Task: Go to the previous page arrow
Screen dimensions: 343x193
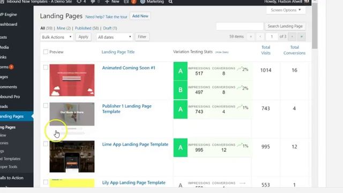Action: point(260,37)
